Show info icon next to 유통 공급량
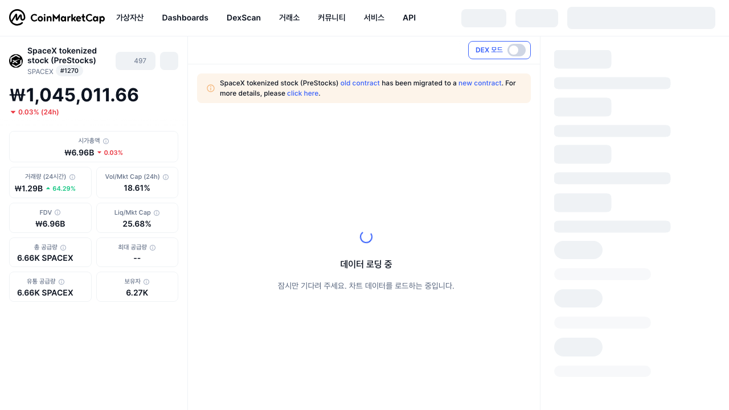 coord(62,282)
